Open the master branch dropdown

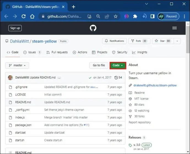pyautogui.click(x=17, y=65)
